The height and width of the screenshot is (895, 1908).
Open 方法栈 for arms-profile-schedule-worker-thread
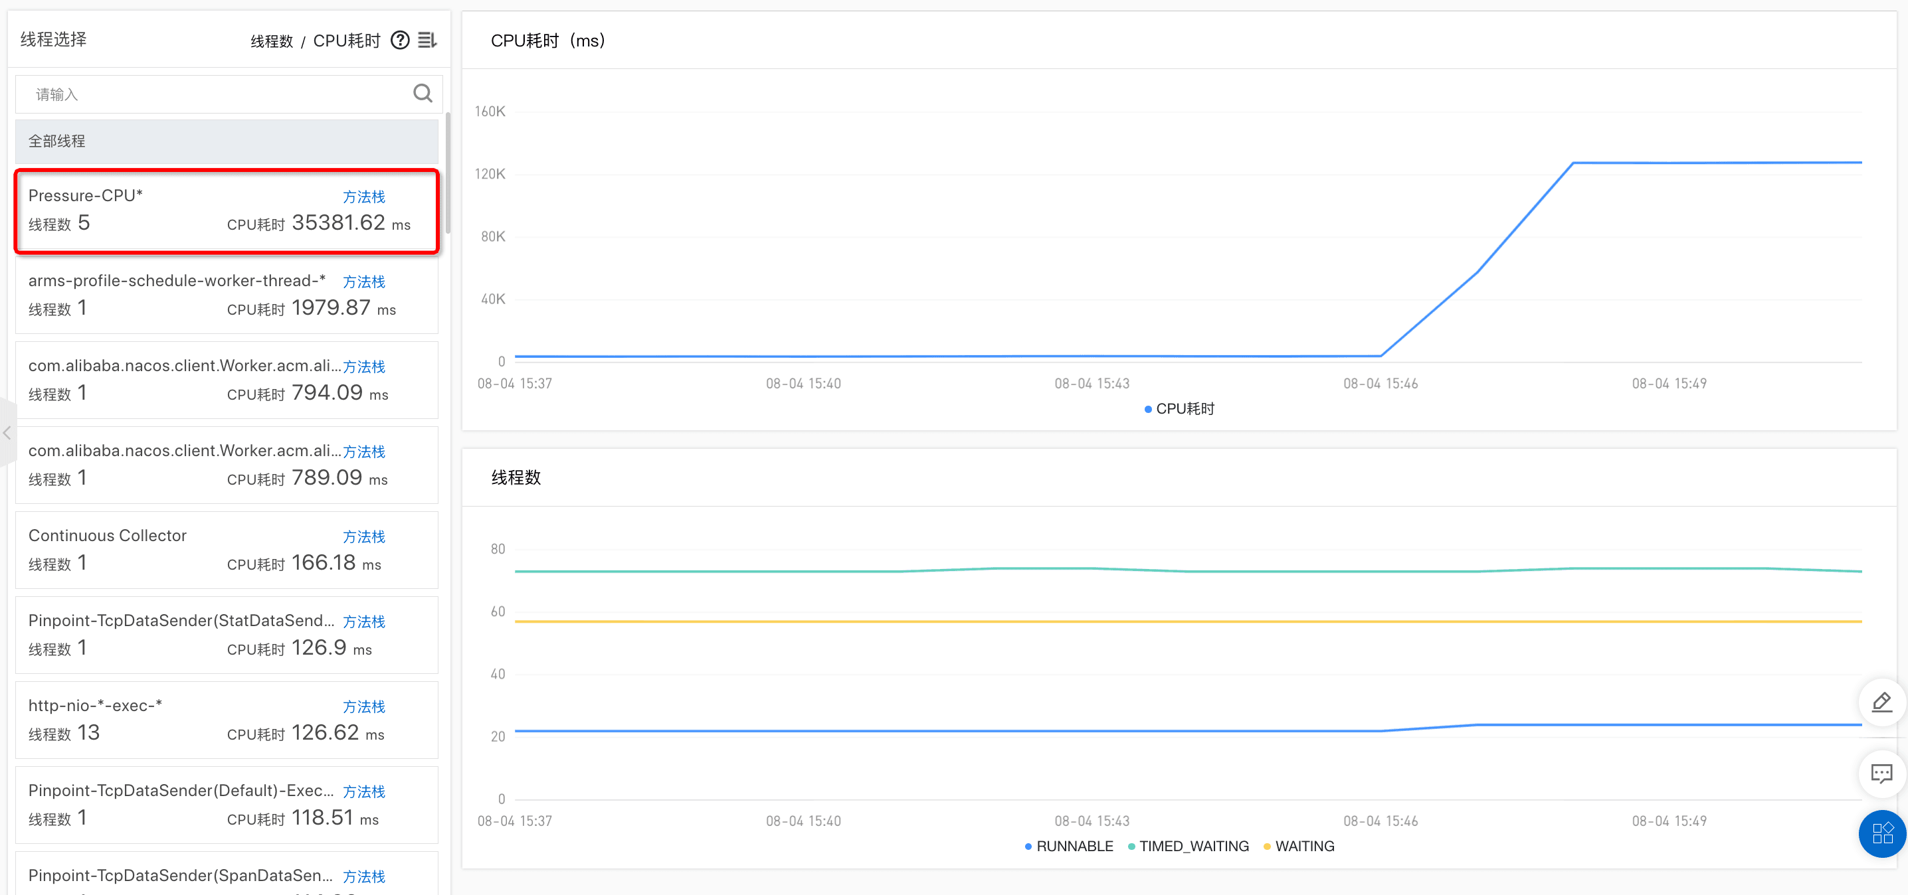point(363,282)
